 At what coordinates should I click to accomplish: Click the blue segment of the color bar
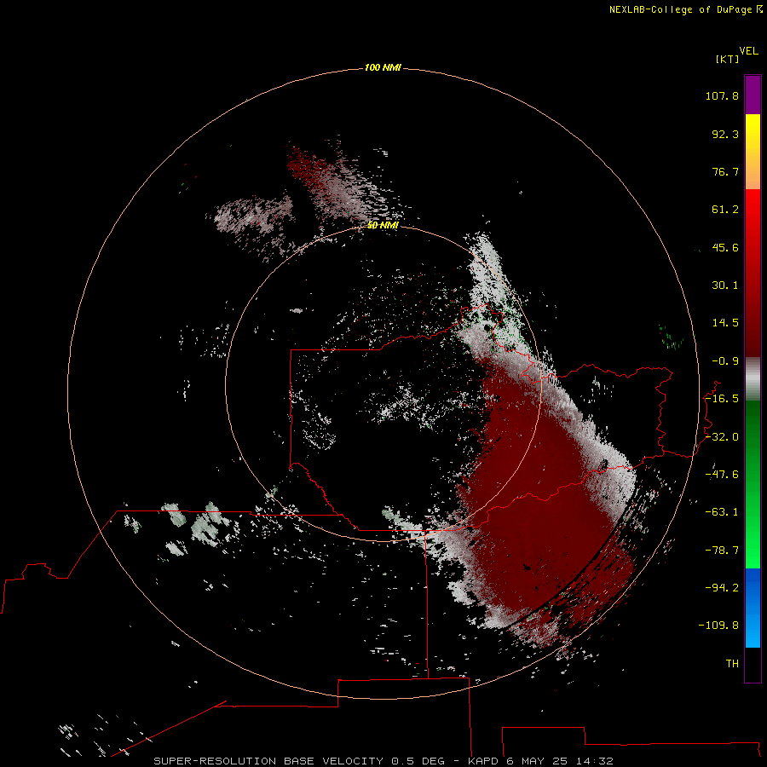tap(753, 608)
